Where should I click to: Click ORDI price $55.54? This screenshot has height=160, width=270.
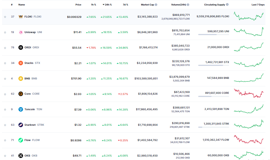click(77, 48)
